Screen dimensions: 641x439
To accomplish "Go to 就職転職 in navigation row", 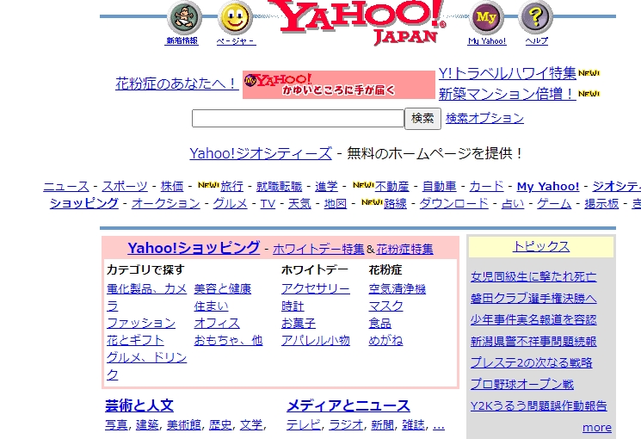I will pyautogui.click(x=280, y=186).
